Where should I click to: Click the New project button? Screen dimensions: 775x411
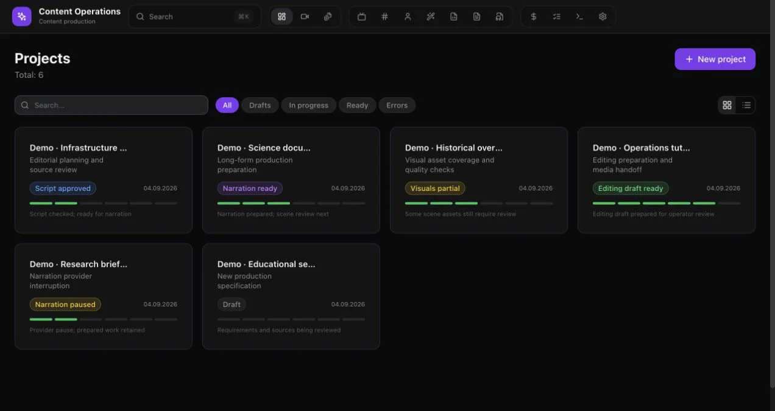click(x=715, y=59)
